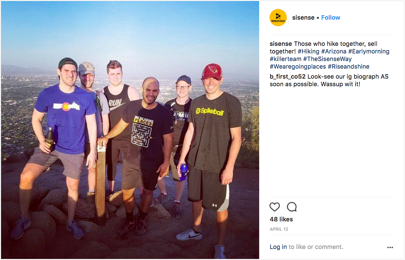Open the April 12 post date
This screenshot has height=260, width=405.
(279, 229)
